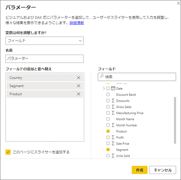Close the パラメーター dialog
The image size is (181, 180).
178,3
